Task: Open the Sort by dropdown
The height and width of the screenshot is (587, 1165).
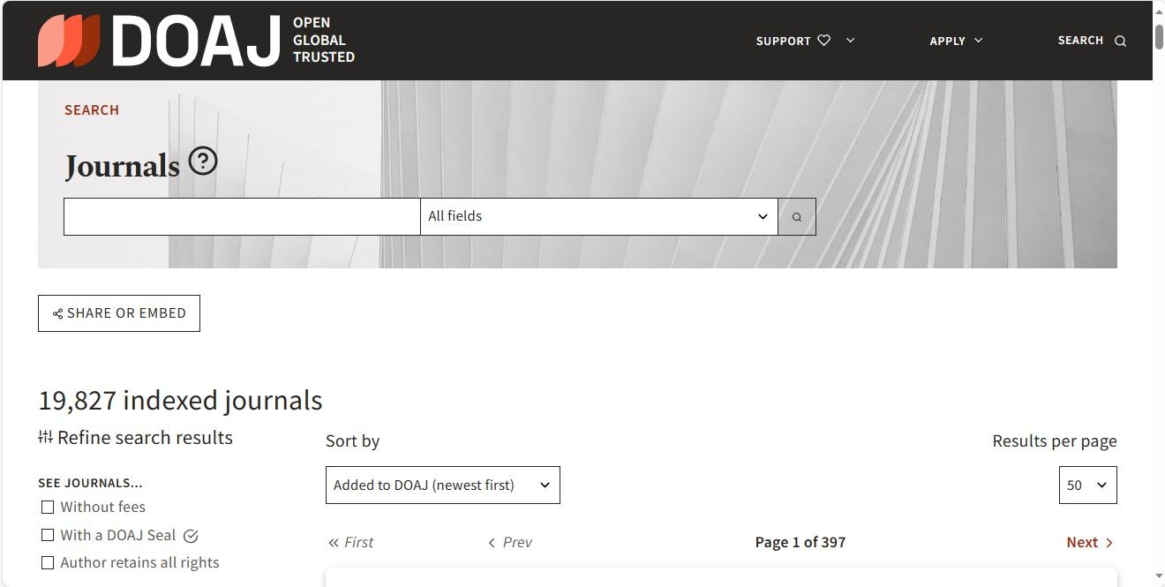Action: point(443,485)
